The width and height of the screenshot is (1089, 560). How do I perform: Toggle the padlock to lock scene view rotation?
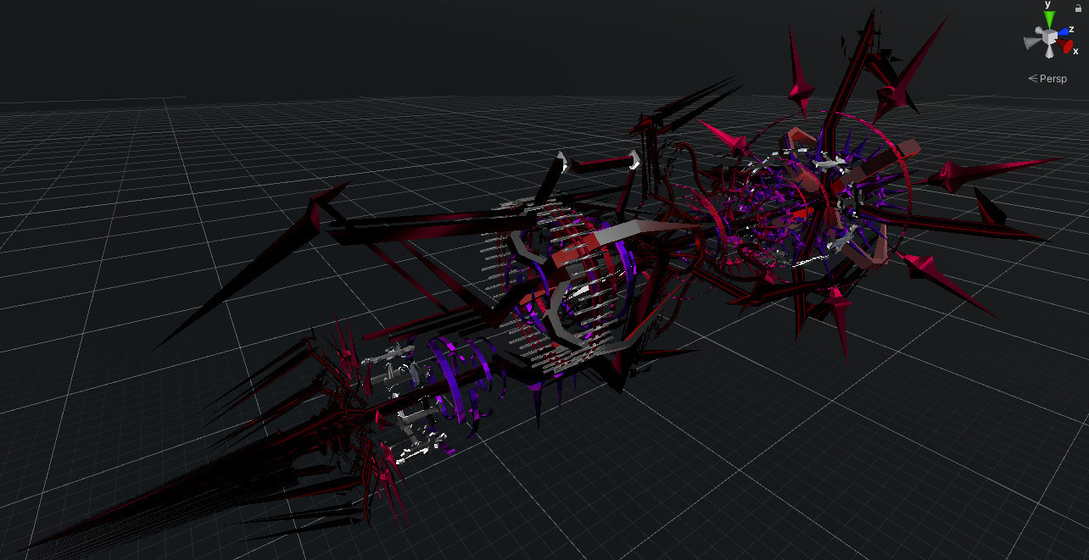(x=1078, y=8)
